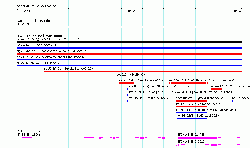The height and width of the screenshot is (148, 250).
Task: Click the blue esv3621201 variant bar
Action: click(129, 60)
